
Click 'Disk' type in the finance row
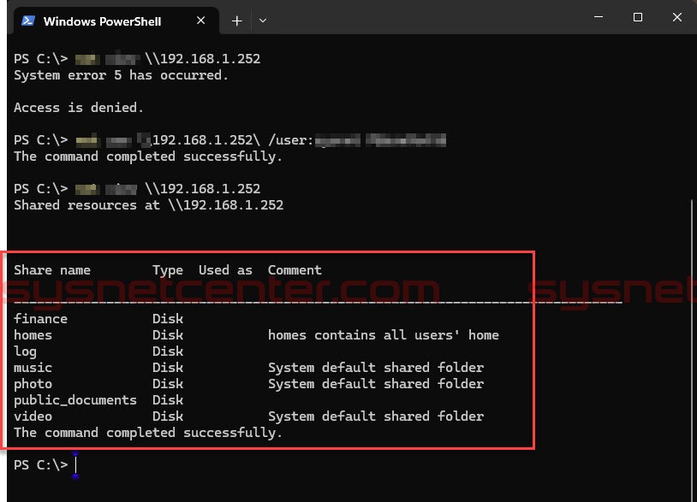(168, 319)
